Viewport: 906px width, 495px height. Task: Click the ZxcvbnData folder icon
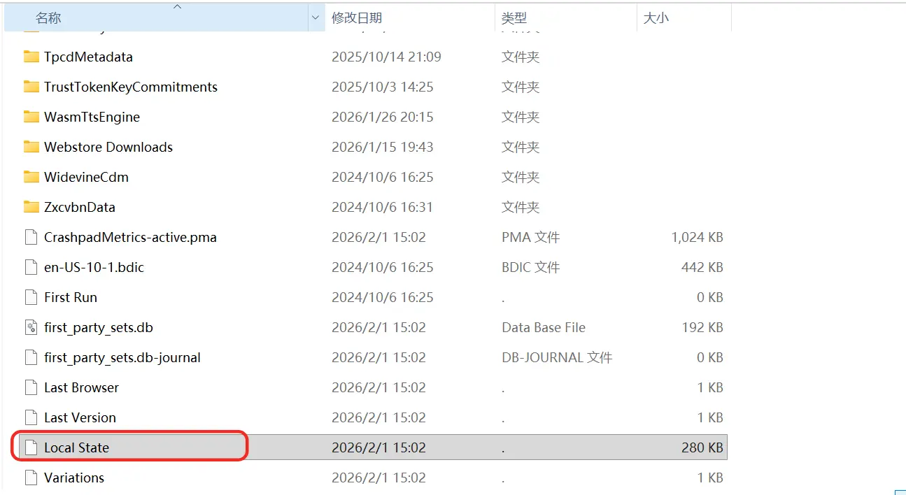click(x=31, y=207)
